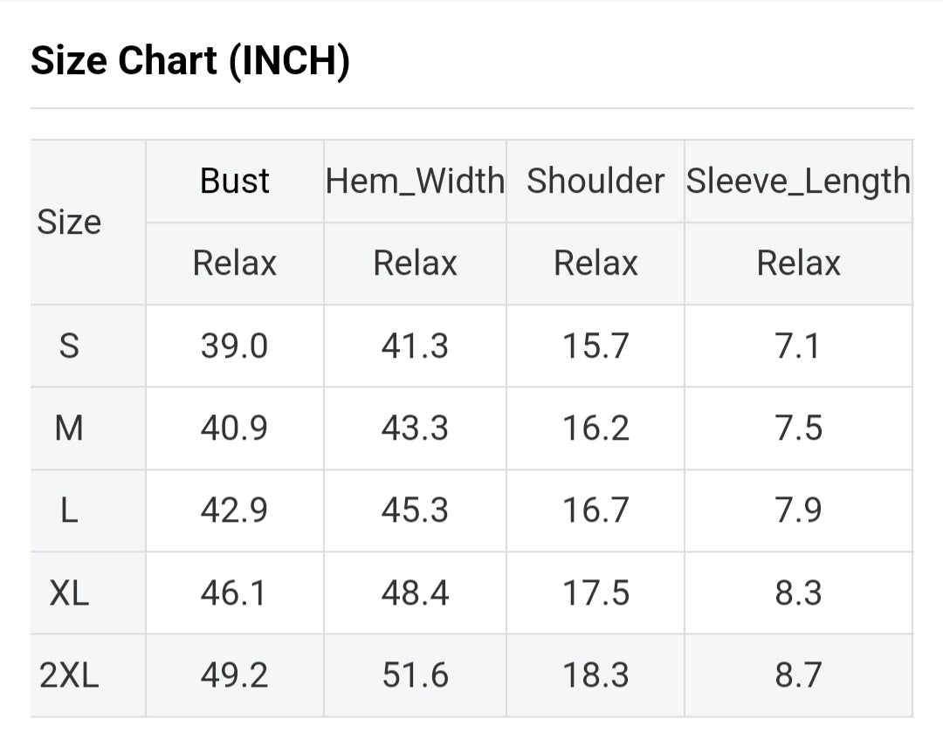Viewport: 943px width, 733px height.
Task: Click the Size Chart (INCH) heading
Action: (190, 61)
